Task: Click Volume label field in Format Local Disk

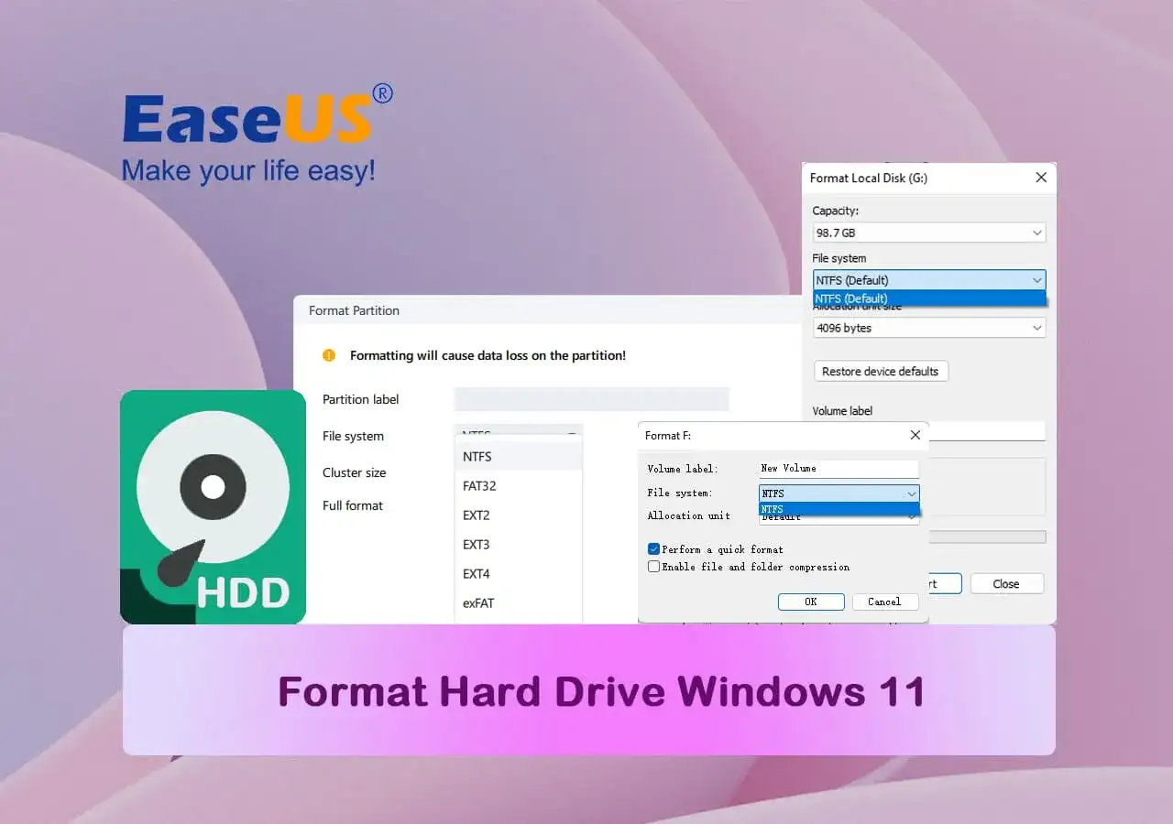Action: click(x=987, y=430)
